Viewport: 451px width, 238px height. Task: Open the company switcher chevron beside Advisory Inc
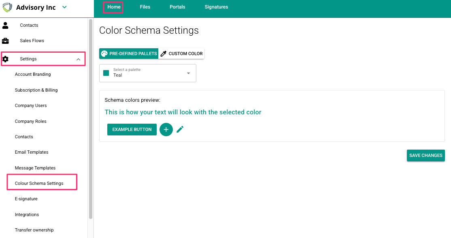64,7
